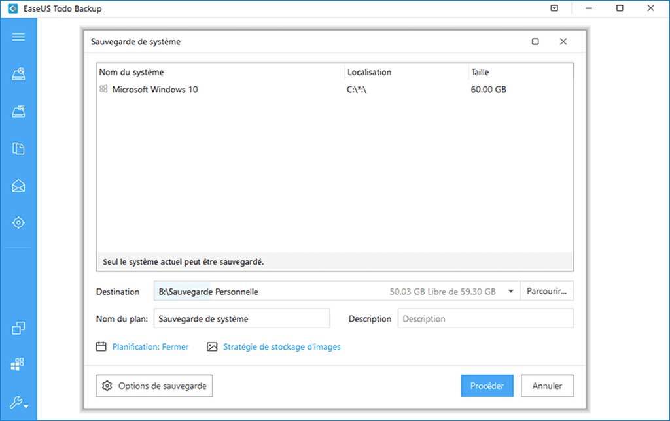
Task: Click the 60.00 GB size cell
Action: (488, 90)
